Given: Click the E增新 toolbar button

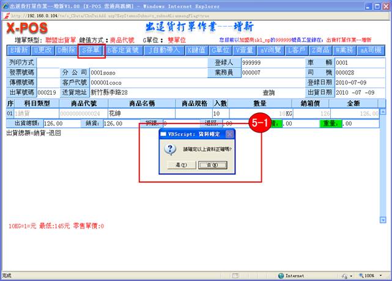Looking at the screenshot, I should click(x=18, y=49).
